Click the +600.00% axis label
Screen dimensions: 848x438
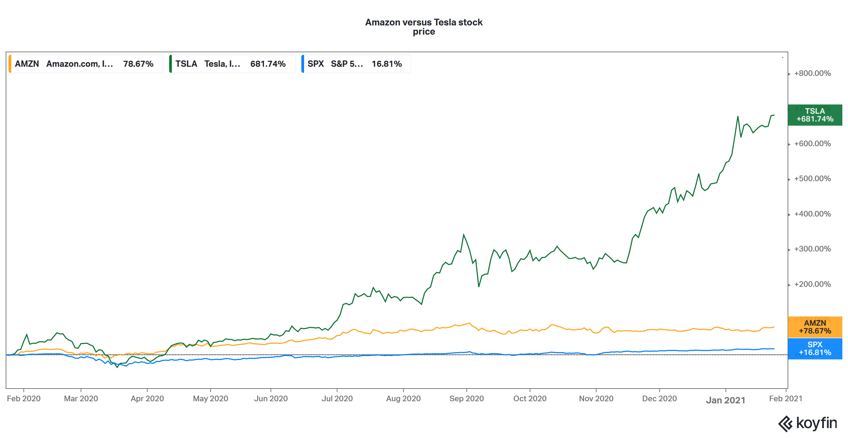pyautogui.click(x=812, y=144)
